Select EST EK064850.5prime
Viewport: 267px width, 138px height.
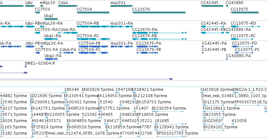tap(68, 124)
